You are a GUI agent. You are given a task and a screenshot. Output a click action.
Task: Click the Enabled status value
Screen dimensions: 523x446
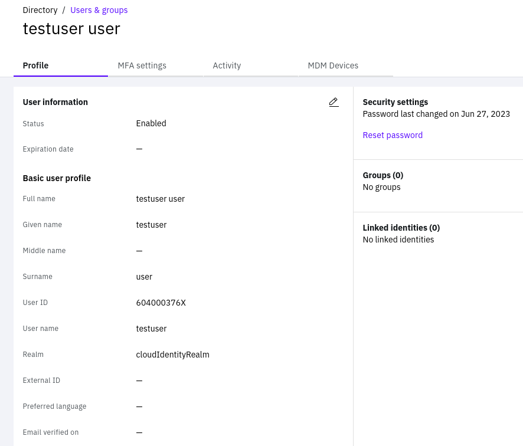tap(151, 123)
